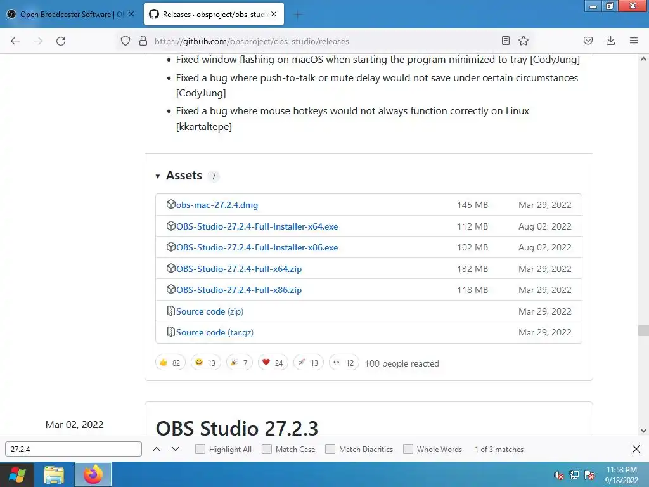This screenshot has width=649, height=487.
Task: Open Windows Explorer from the taskbar
Action: point(54,474)
